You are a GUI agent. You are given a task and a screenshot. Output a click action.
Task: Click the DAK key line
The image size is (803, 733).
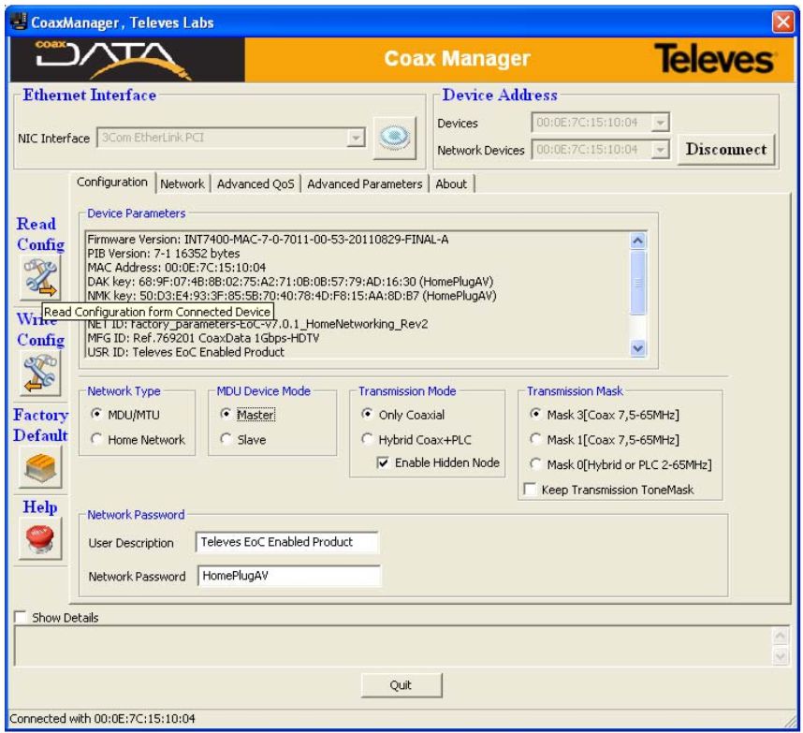coord(290,281)
